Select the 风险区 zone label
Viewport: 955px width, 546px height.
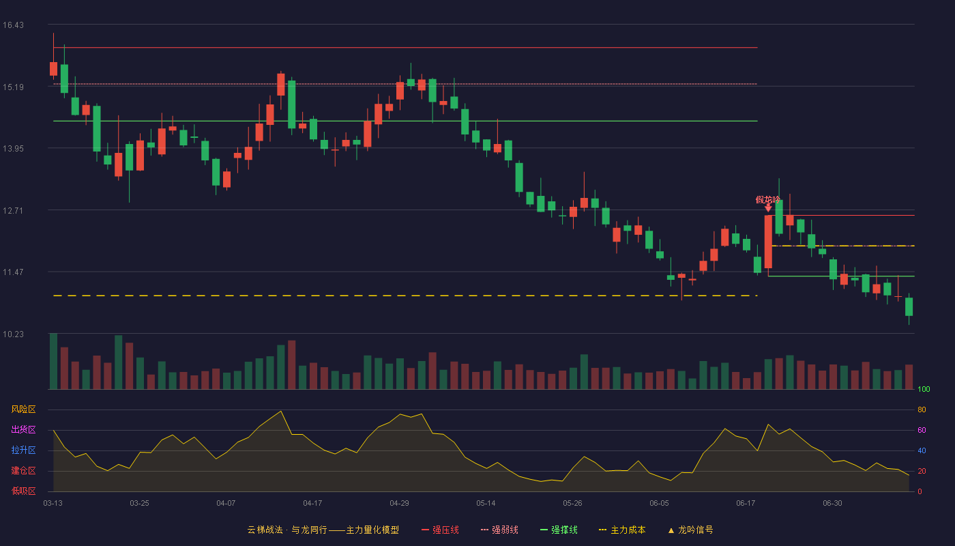point(23,409)
